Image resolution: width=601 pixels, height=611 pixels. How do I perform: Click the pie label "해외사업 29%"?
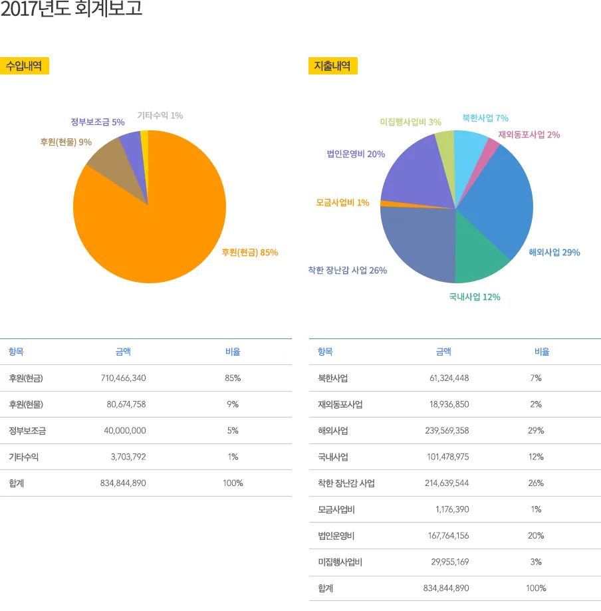[x=554, y=253]
